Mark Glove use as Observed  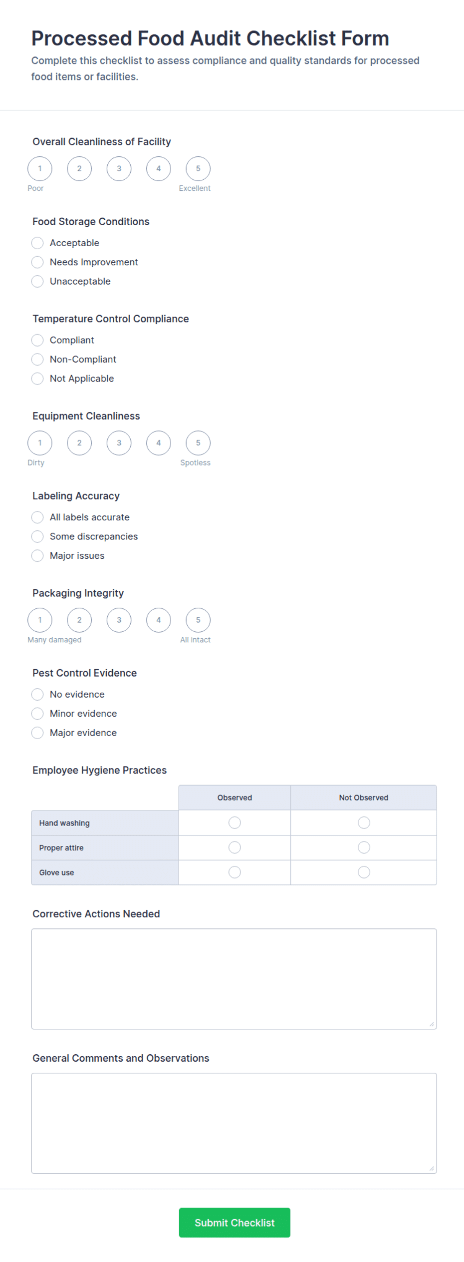tap(234, 872)
